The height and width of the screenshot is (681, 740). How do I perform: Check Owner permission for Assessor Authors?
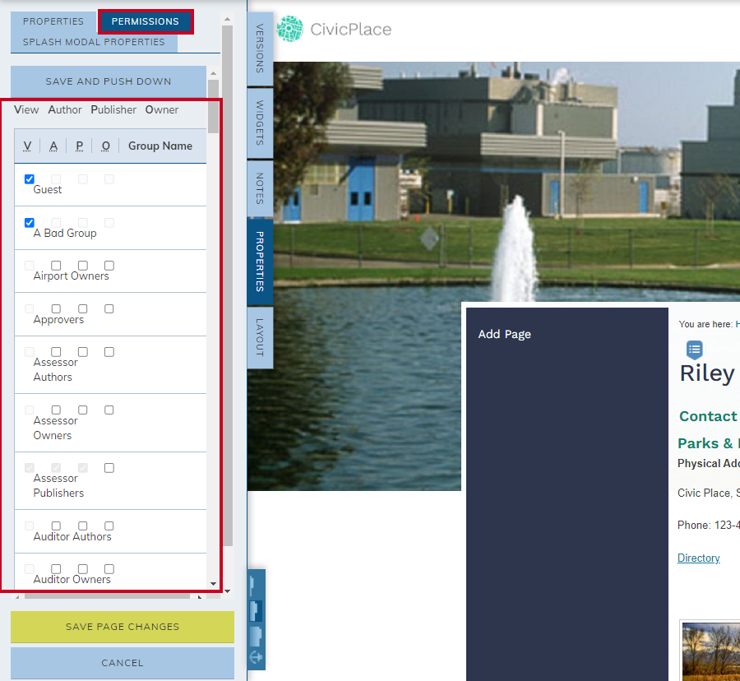[x=109, y=352]
